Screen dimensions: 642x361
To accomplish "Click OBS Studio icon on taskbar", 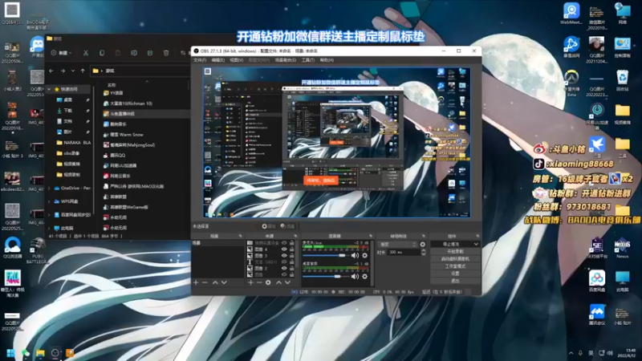I will pos(55,353).
